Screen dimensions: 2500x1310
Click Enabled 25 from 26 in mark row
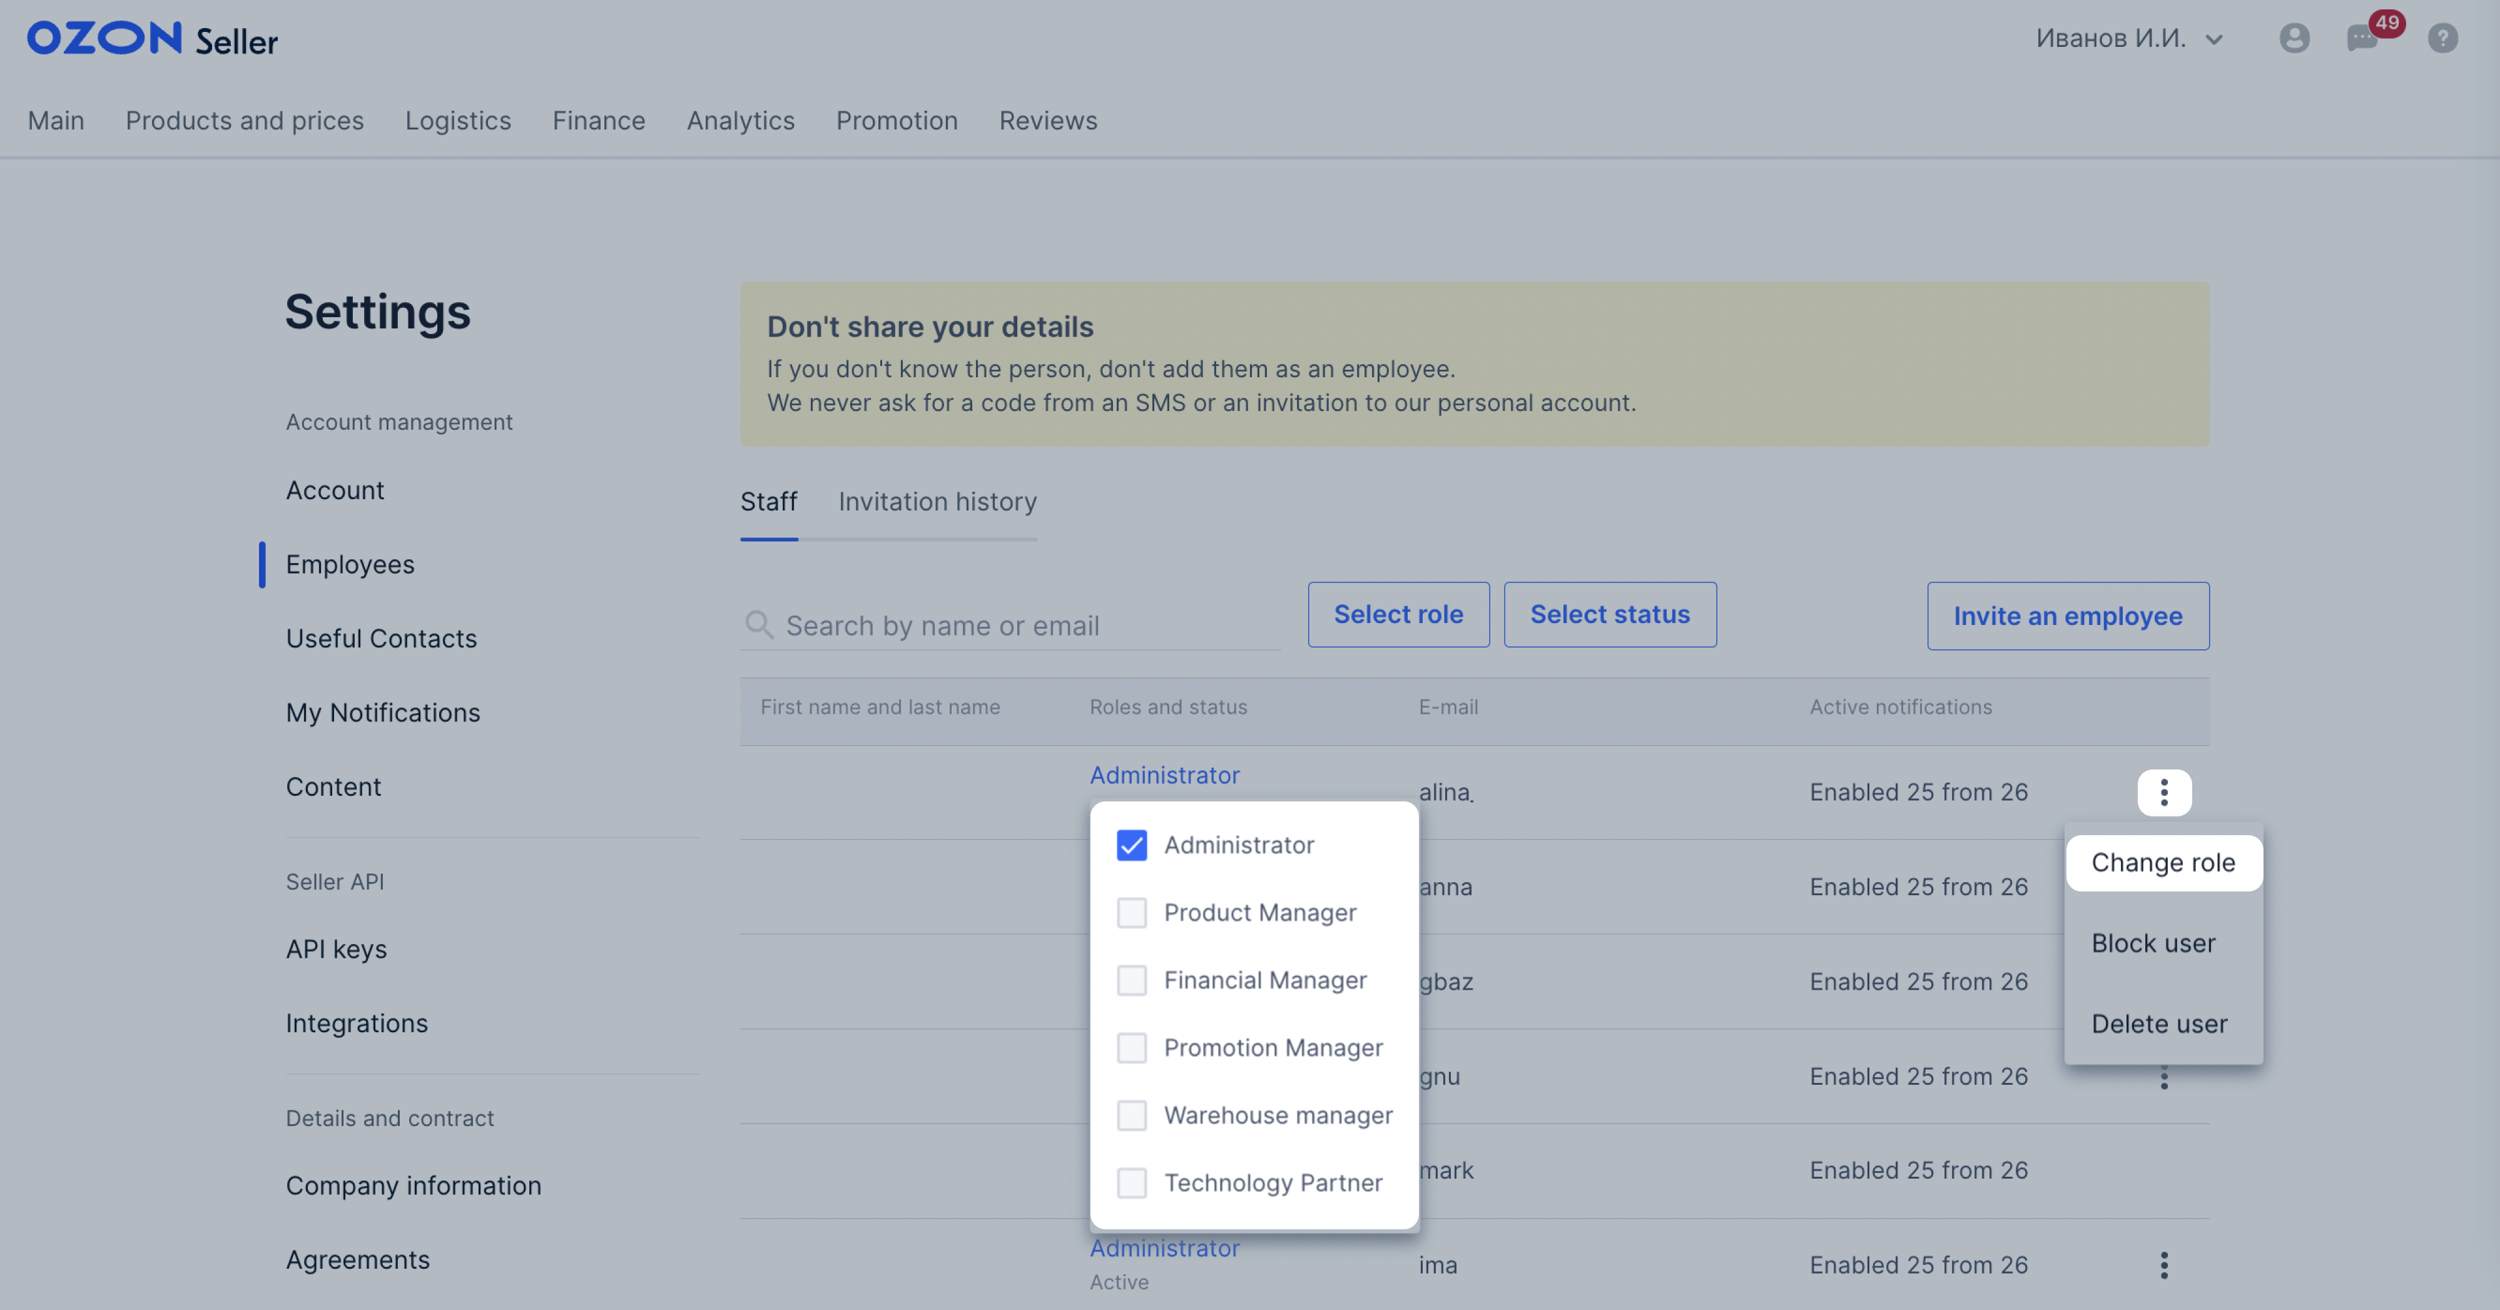tap(1919, 1171)
